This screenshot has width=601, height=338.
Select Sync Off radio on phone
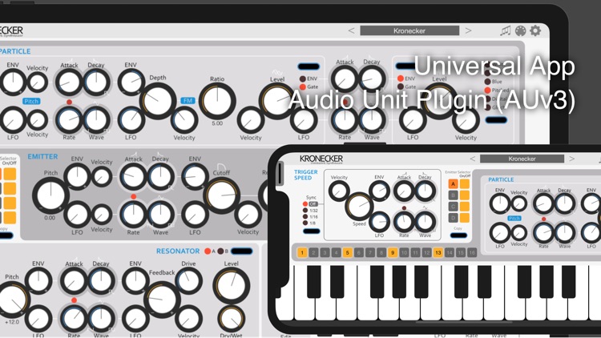[305, 204]
